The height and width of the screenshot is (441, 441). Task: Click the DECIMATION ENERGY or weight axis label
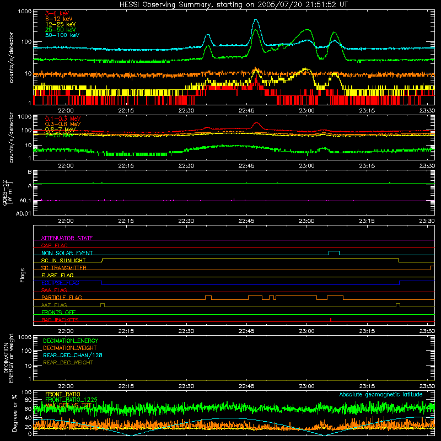click(x=8, y=358)
